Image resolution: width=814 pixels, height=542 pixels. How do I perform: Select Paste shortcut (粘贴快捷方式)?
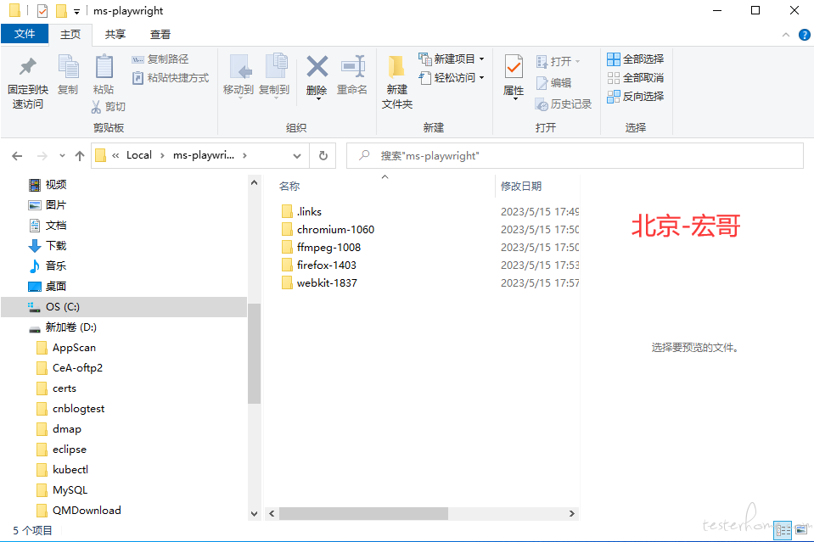point(171,78)
